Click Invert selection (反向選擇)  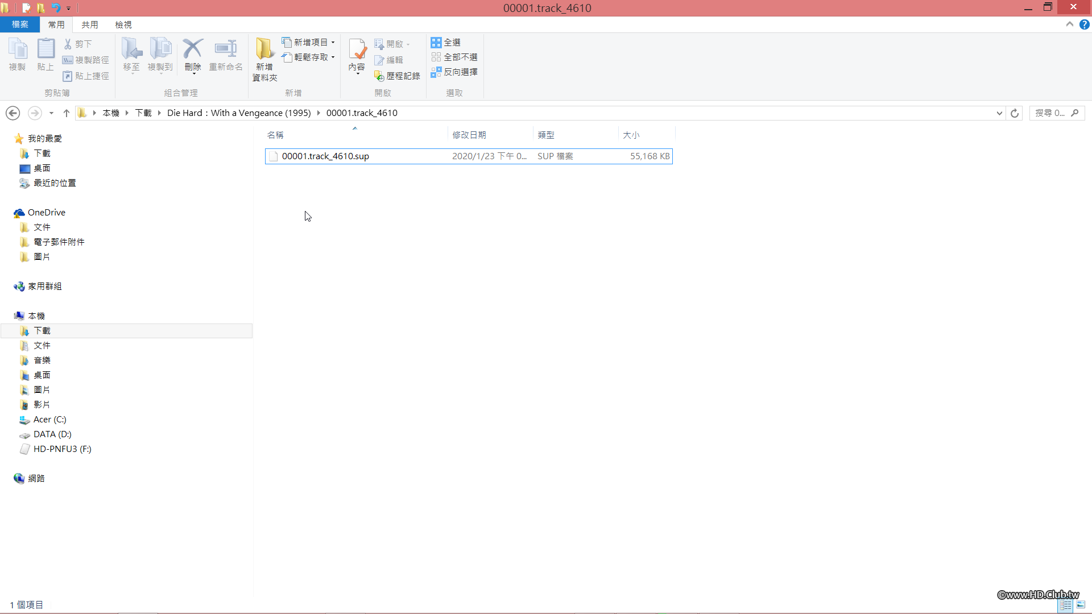[454, 72]
